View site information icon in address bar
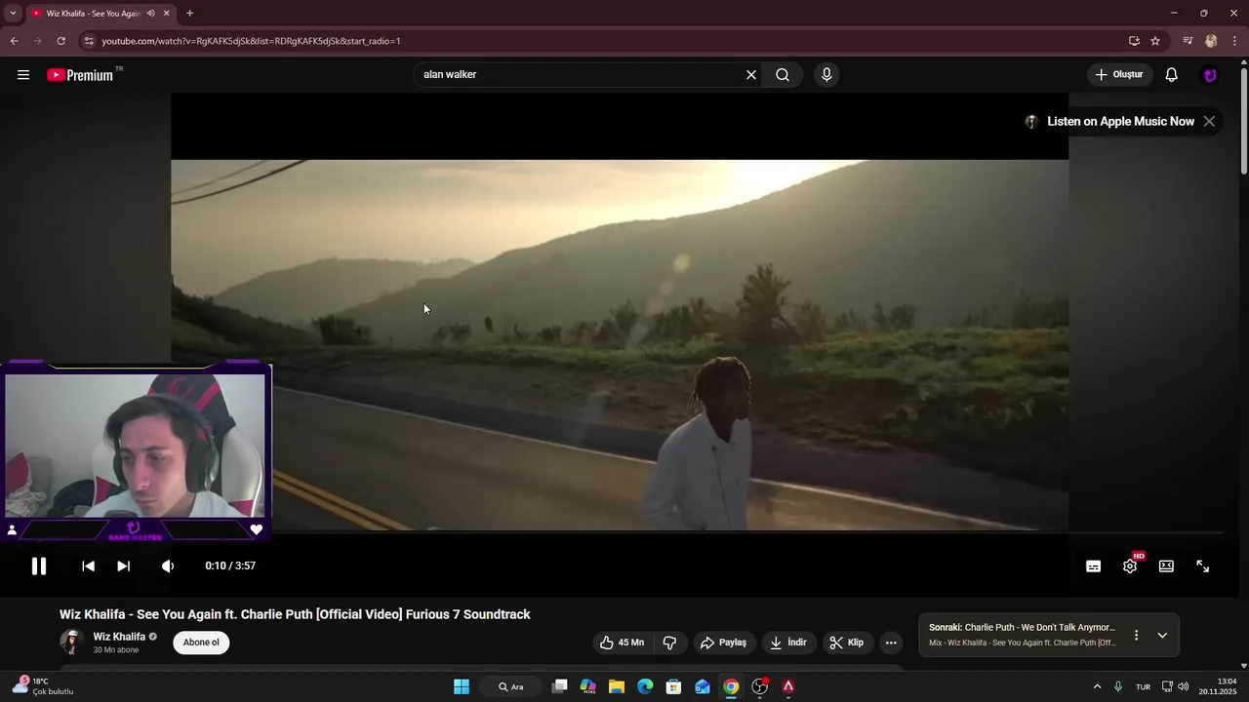The image size is (1249, 702). coord(89,41)
